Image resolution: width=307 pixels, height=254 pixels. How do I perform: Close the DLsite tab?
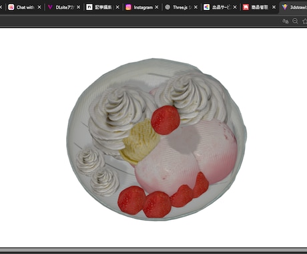(79, 7)
